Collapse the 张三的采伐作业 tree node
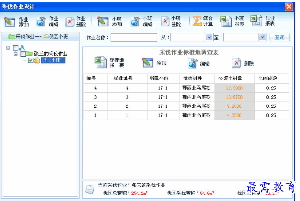This screenshot has height=201, width=300. tap(15, 54)
